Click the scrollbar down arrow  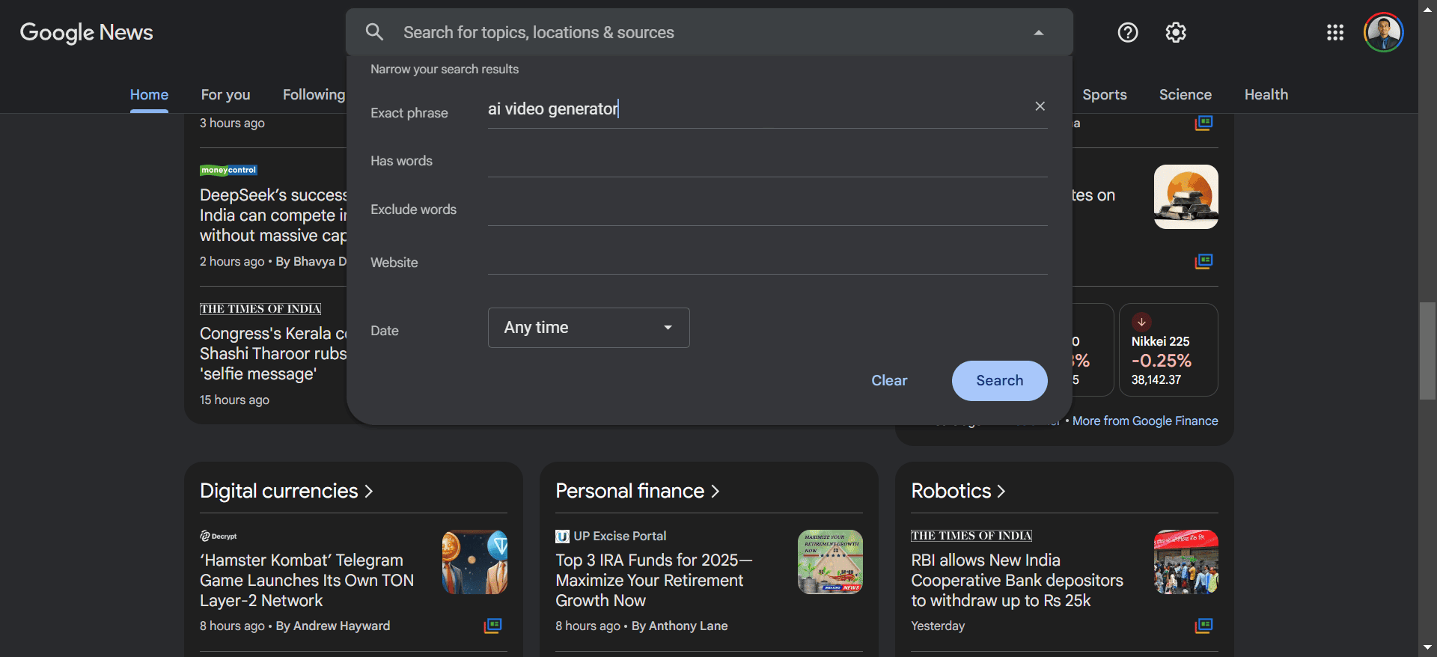(1427, 647)
